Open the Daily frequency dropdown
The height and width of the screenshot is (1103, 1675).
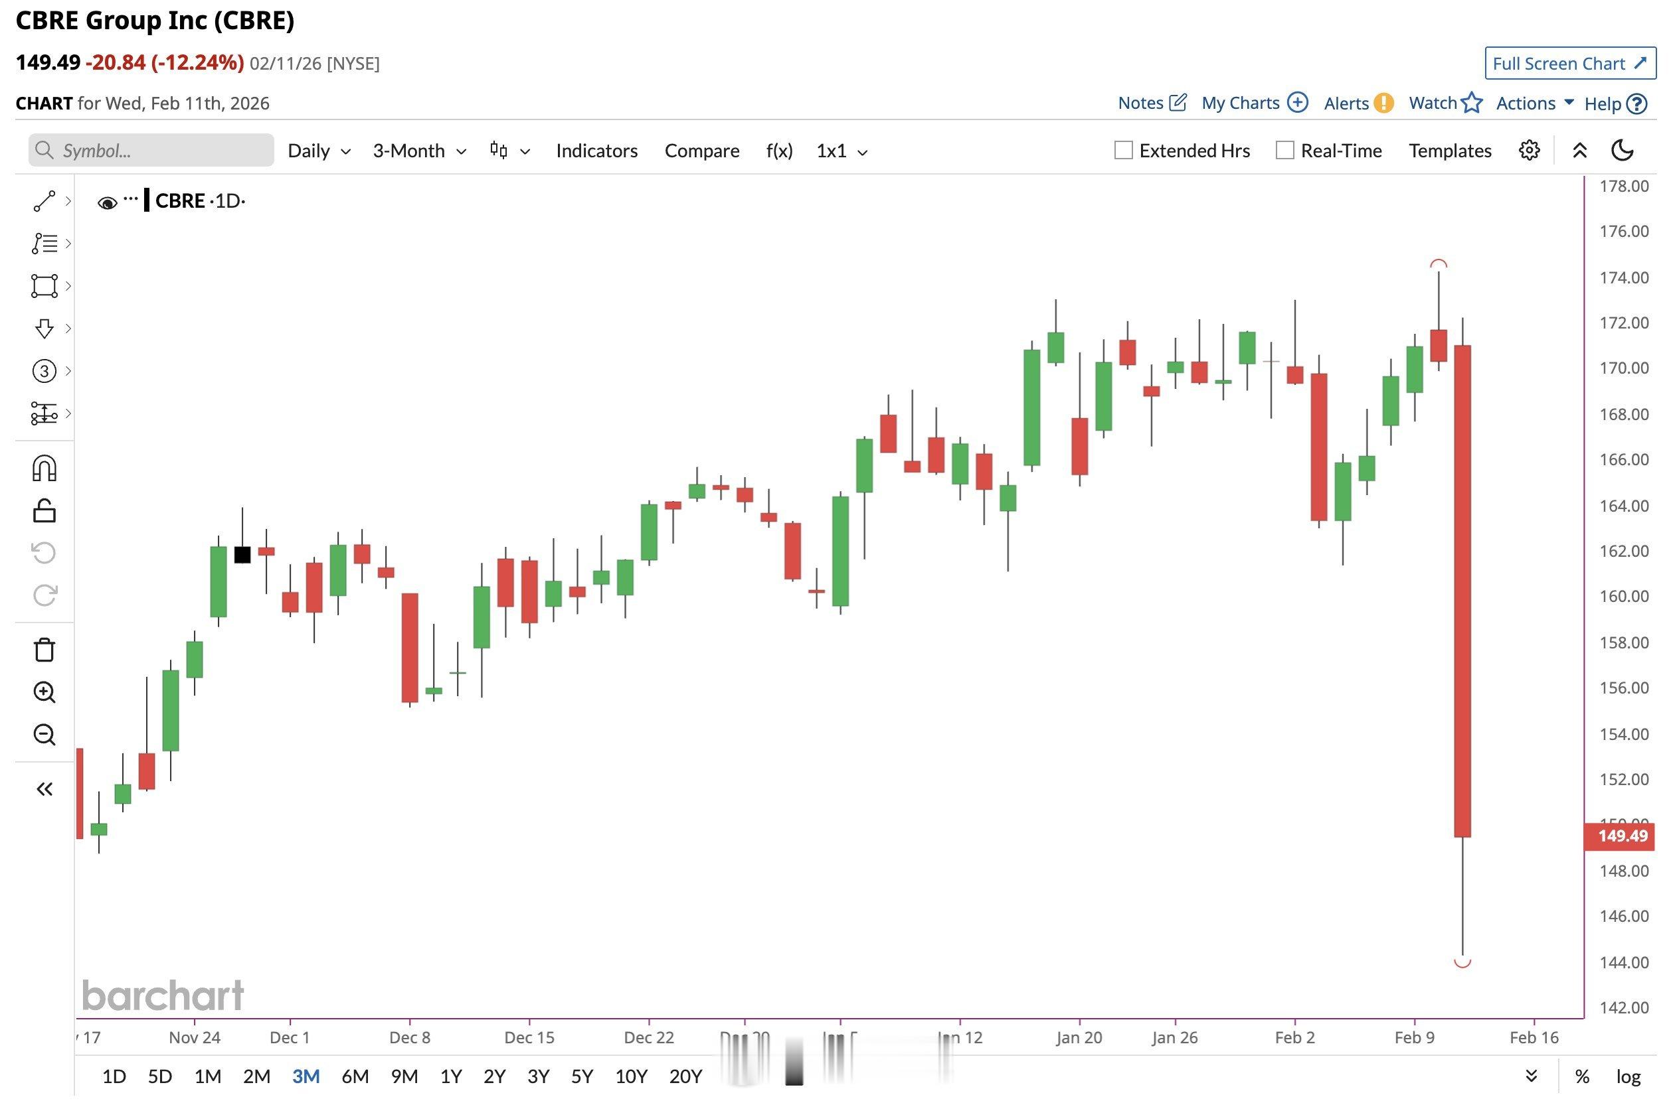(x=319, y=151)
